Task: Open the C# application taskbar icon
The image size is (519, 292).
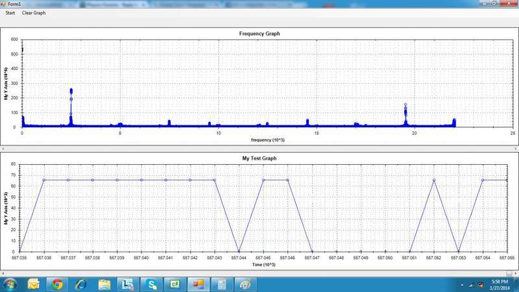Action: coord(175,284)
